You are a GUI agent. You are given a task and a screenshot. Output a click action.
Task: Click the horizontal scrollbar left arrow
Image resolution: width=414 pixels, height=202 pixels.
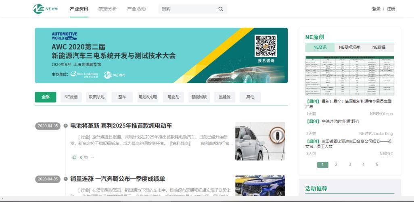pos(2,198)
